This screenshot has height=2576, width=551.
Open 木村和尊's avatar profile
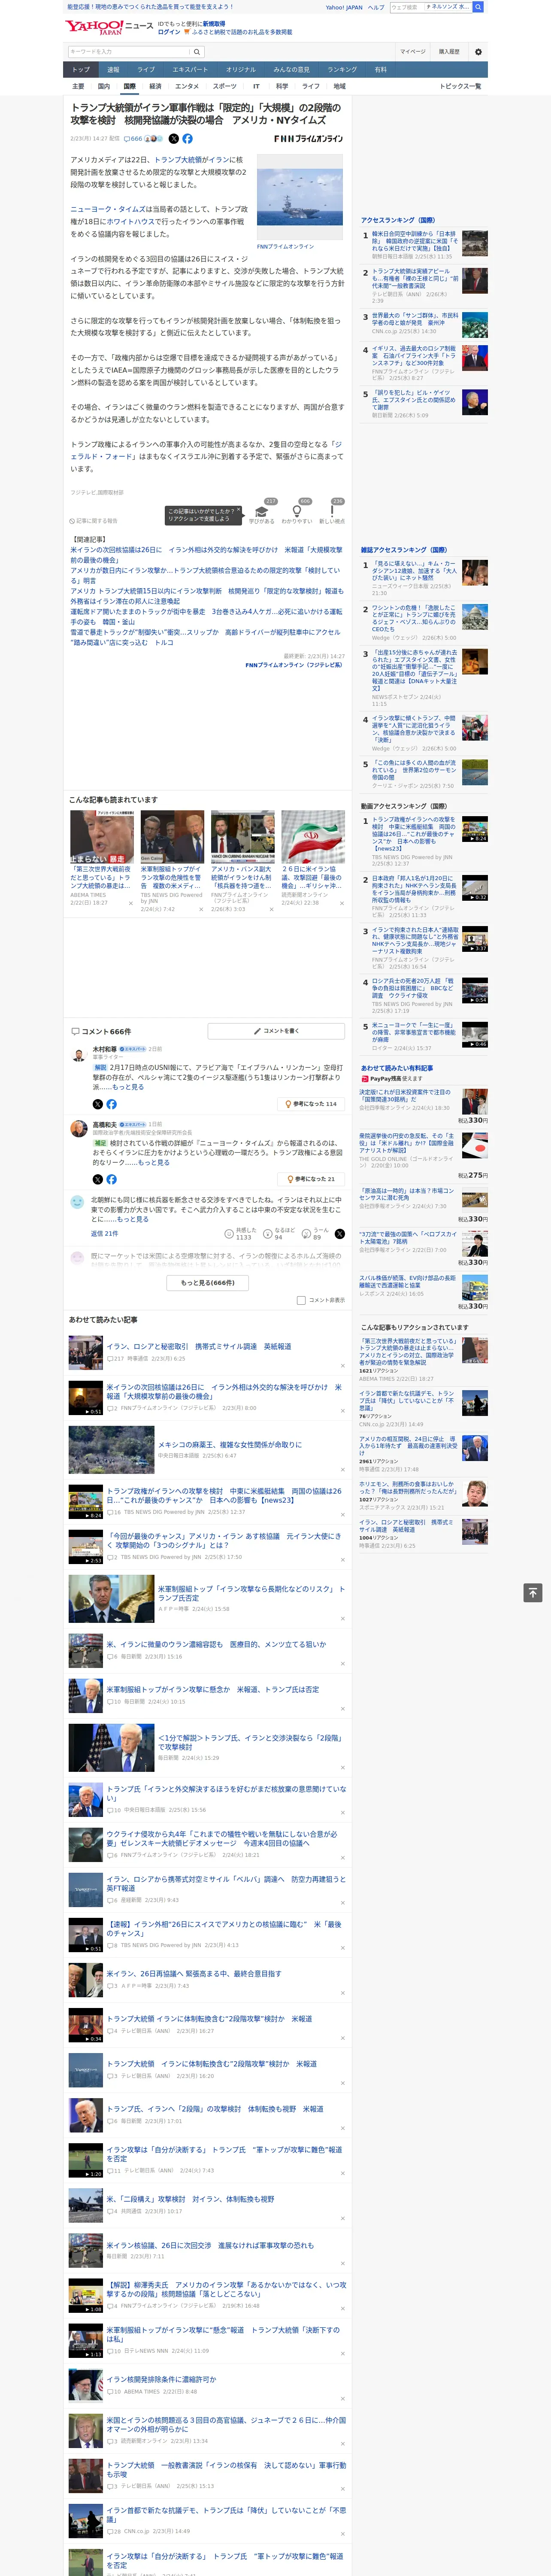[x=79, y=1055]
